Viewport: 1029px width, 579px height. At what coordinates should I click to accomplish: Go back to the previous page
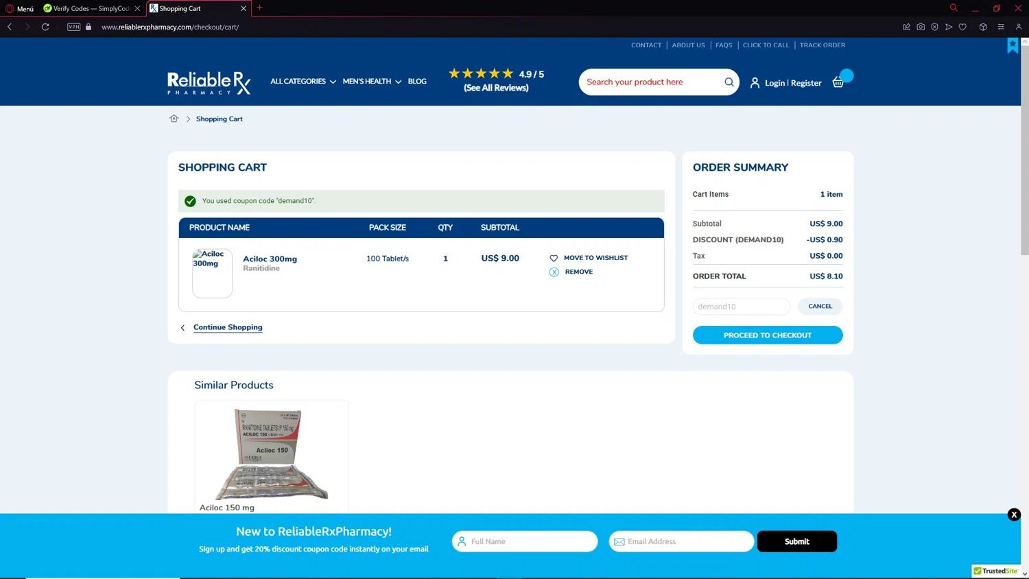coord(10,27)
